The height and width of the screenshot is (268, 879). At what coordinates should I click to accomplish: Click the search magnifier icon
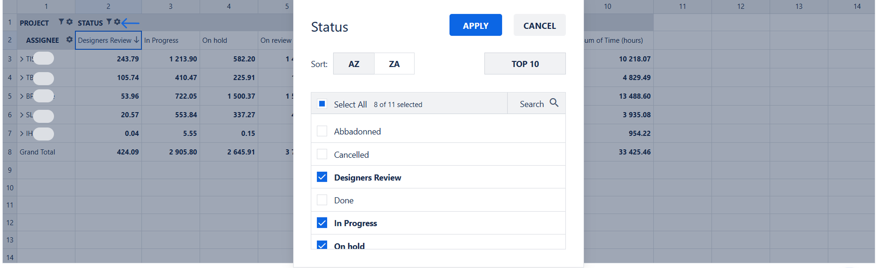[554, 103]
